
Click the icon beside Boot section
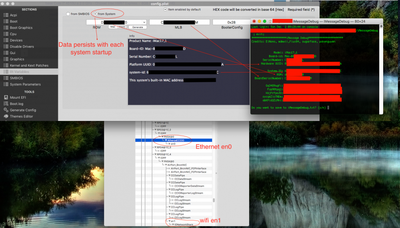pyautogui.click(x=6, y=22)
